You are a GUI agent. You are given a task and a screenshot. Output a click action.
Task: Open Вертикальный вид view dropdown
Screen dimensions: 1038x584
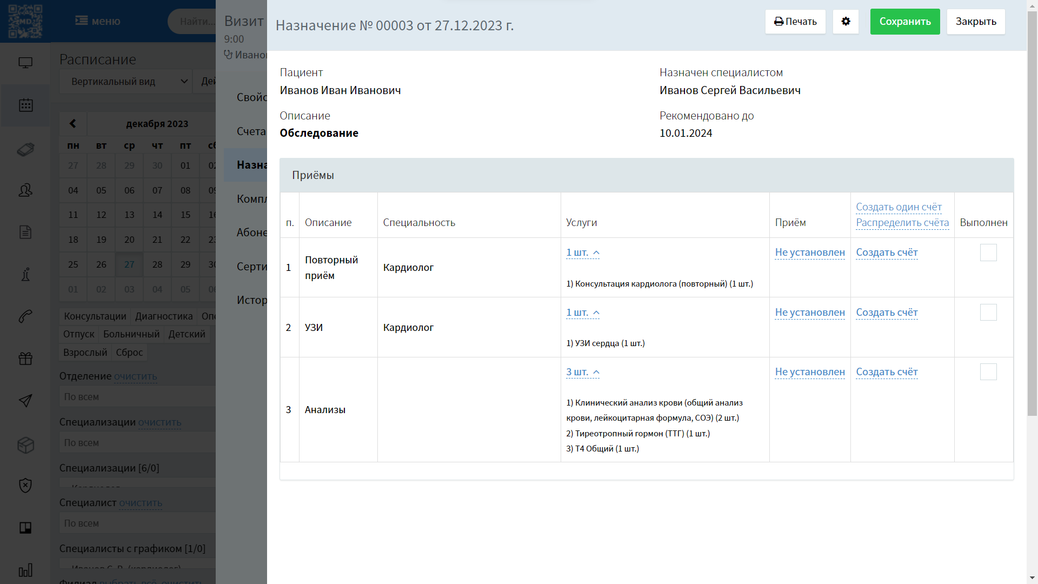tap(125, 82)
